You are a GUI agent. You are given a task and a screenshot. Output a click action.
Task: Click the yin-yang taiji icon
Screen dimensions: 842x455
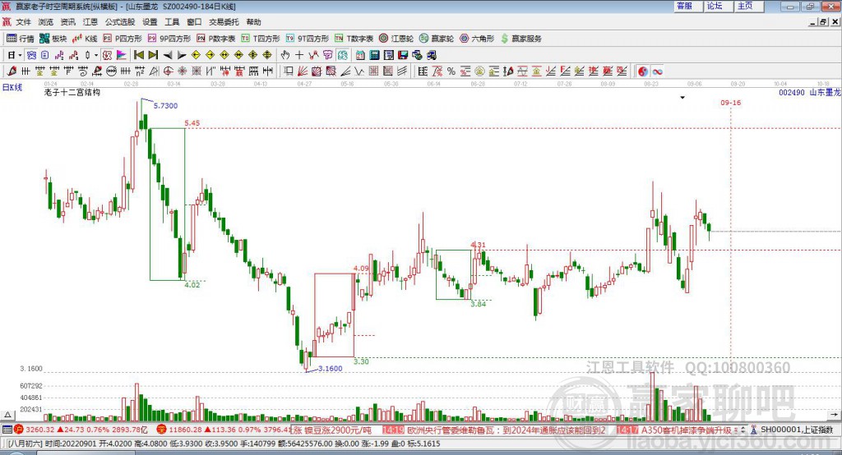pos(643,71)
